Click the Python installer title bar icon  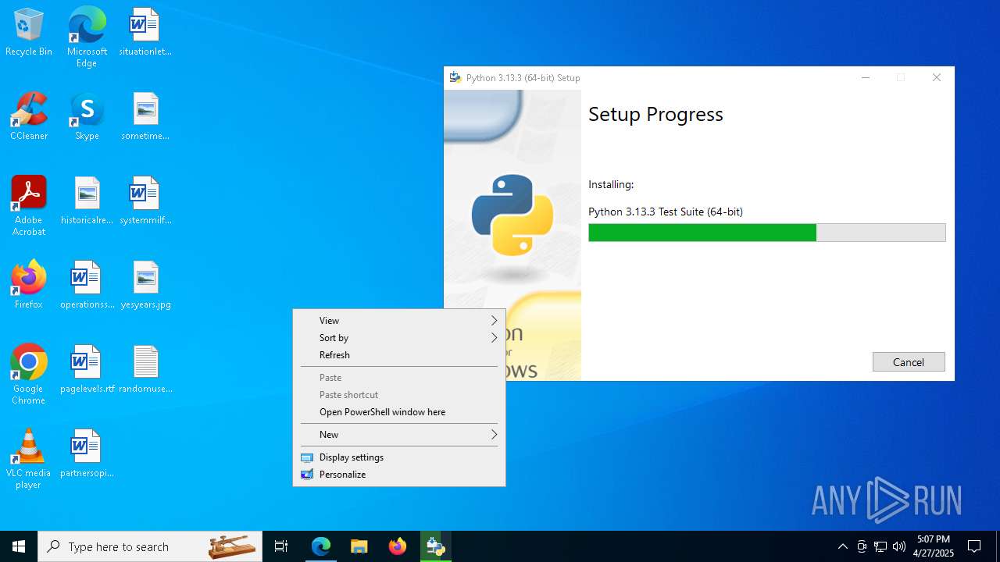point(455,77)
